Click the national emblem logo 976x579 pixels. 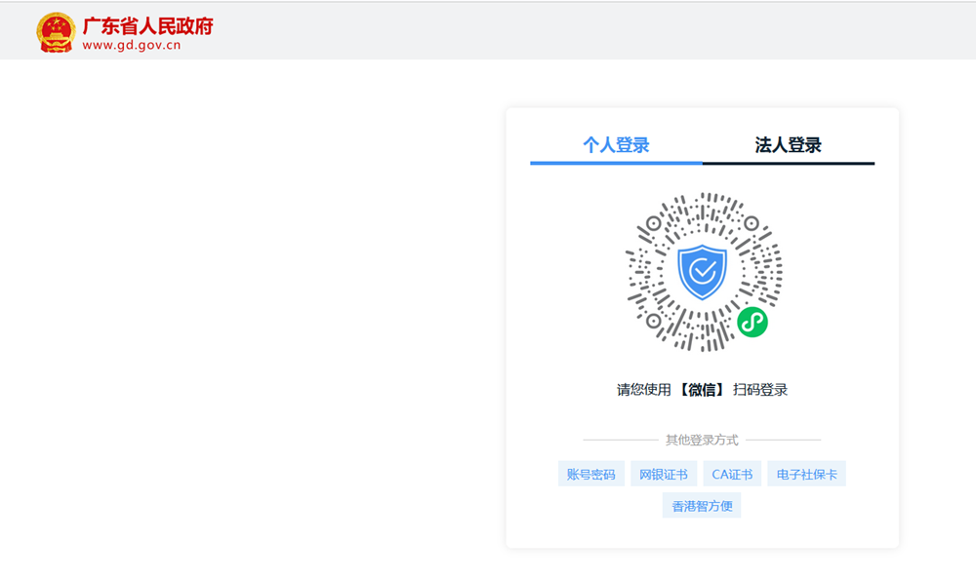(56, 32)
